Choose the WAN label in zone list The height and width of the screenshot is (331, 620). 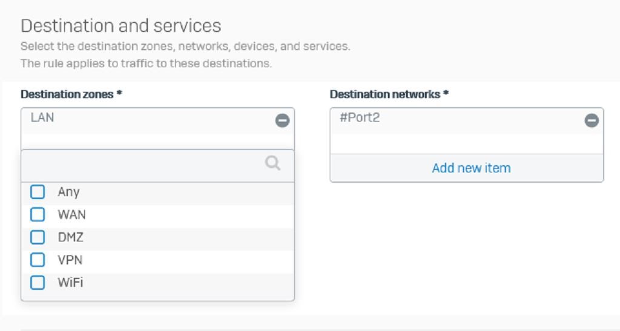click(x=72, y=214)
